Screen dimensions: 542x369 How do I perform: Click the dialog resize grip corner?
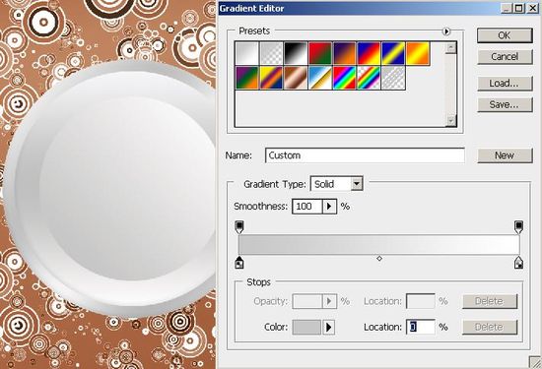click(535, 362)
